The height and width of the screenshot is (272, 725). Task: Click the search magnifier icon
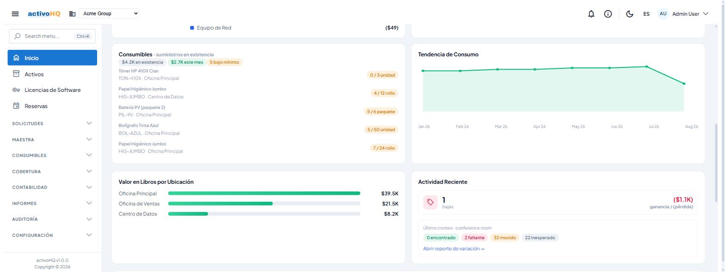[x=18, y=36]
